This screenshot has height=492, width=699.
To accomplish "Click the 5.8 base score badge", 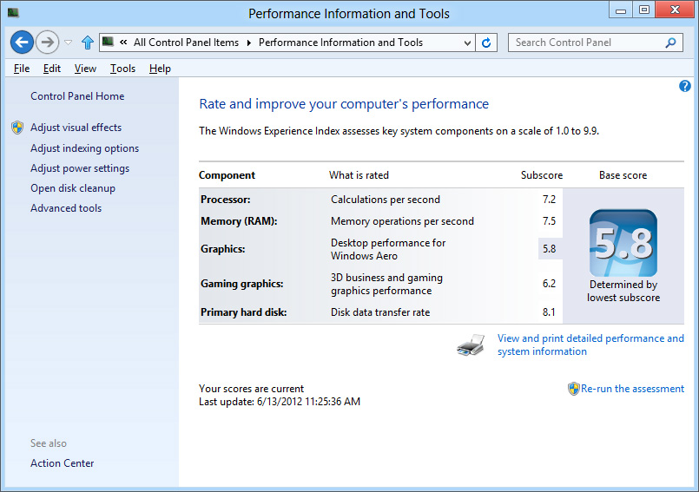I will (x=623, y=243).
